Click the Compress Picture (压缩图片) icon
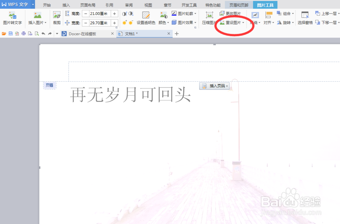Image resolution: width=340 pixels, height=224 pixels. pyautogui.click(x=209, y=19)
